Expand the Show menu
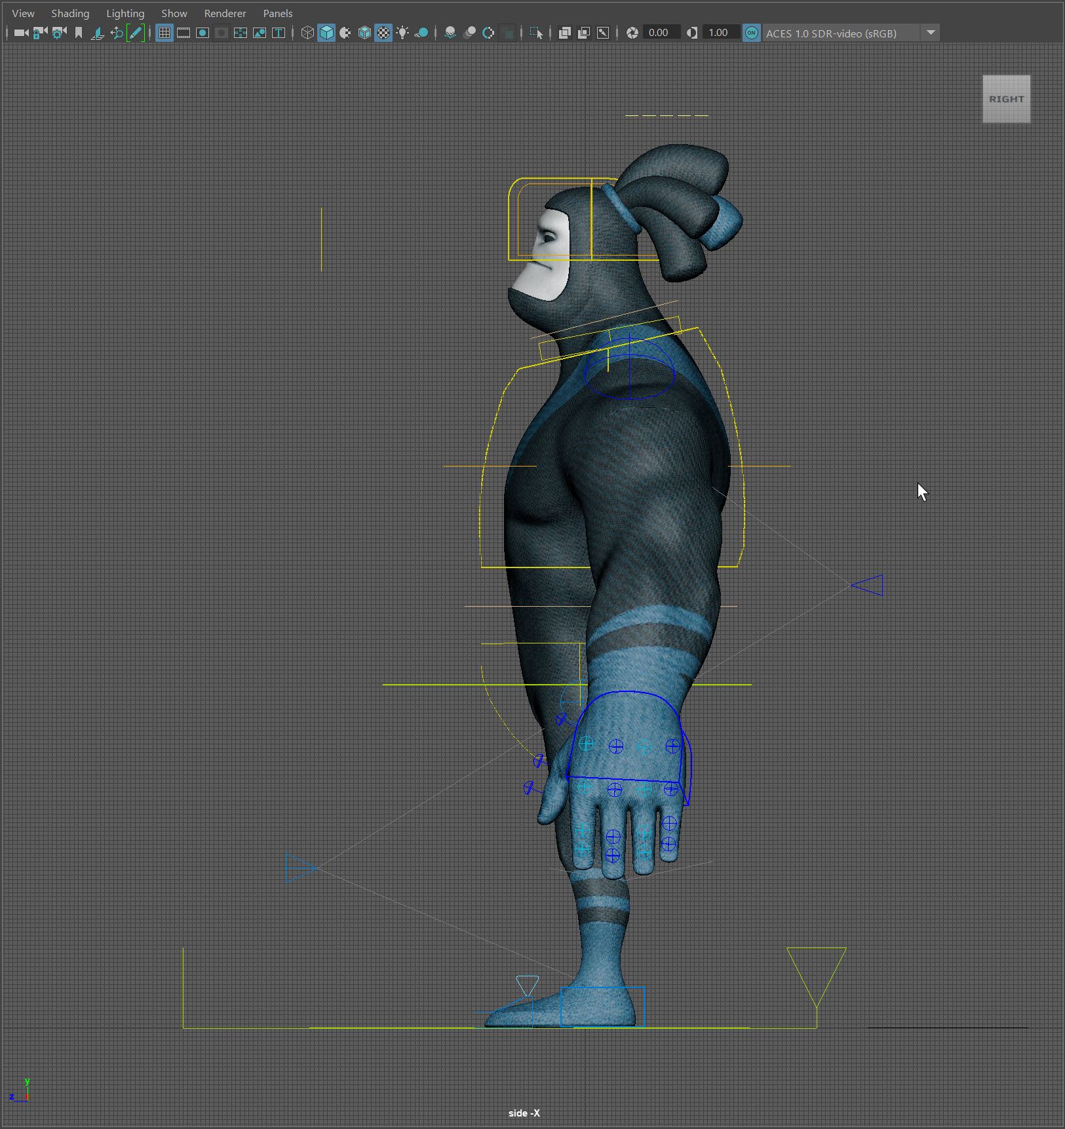Screen dimensions: 1065x1129 click(174, 13)
